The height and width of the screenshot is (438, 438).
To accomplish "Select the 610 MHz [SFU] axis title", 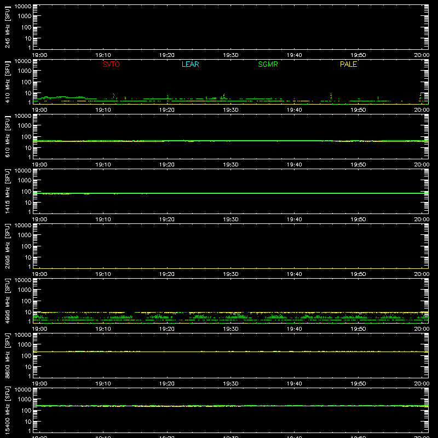I will tap(8, 137).
